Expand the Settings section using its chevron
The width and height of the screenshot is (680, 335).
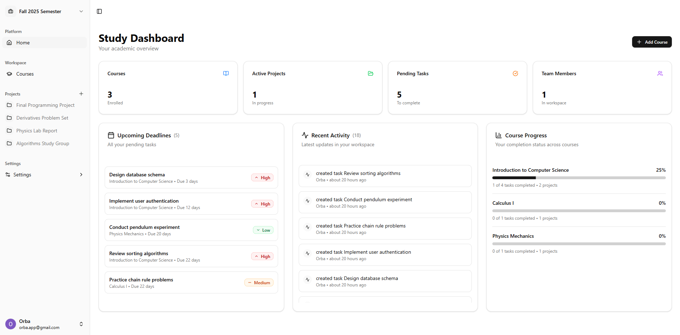click(x=81, y=174)
